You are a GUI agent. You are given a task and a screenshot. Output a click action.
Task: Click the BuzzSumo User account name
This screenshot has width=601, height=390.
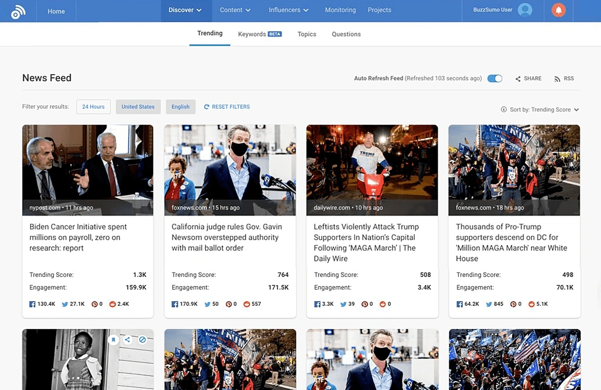tap(493, 10)
